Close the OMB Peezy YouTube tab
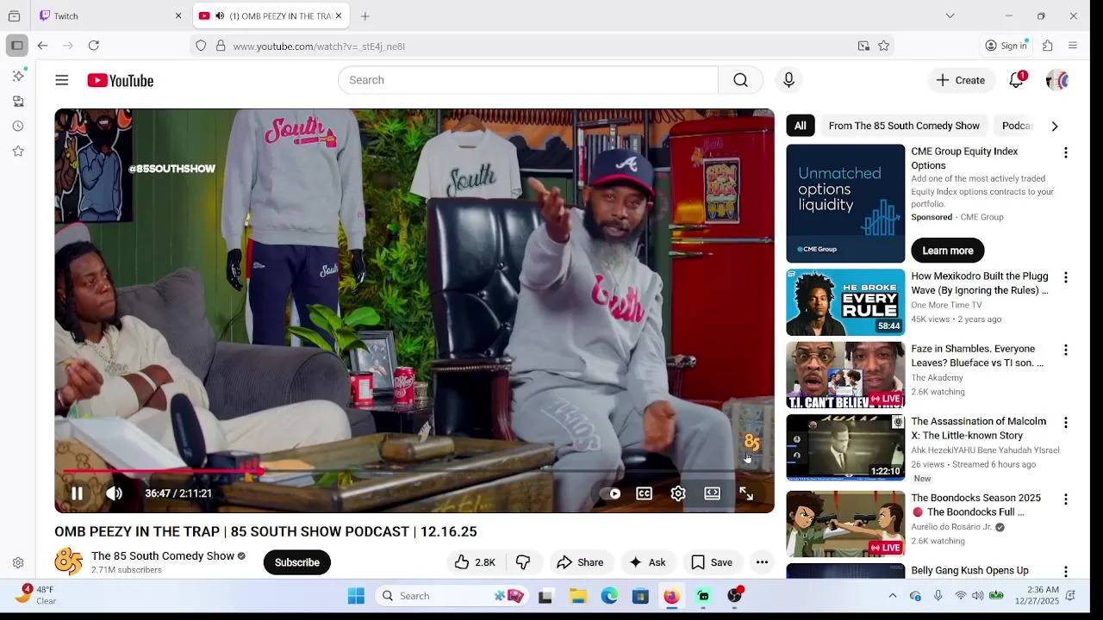Image resolution: width=1103 pixels, height=620 pixels. (339, 15)
